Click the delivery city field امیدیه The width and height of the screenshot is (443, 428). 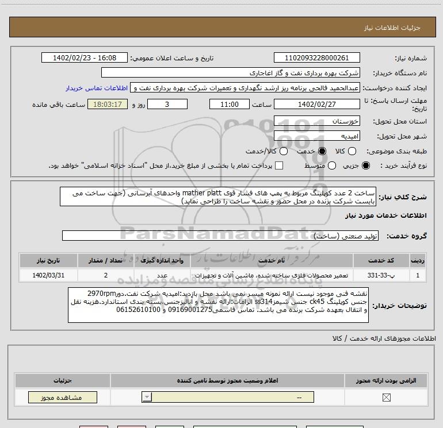pos(316,136)
